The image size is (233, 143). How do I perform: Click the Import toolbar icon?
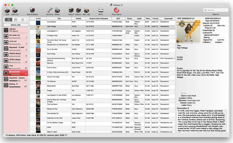[71, 10]
